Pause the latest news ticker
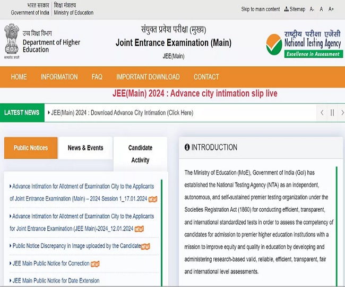The height and width of the screenshot is (287, 345). [x=332, y=113]
